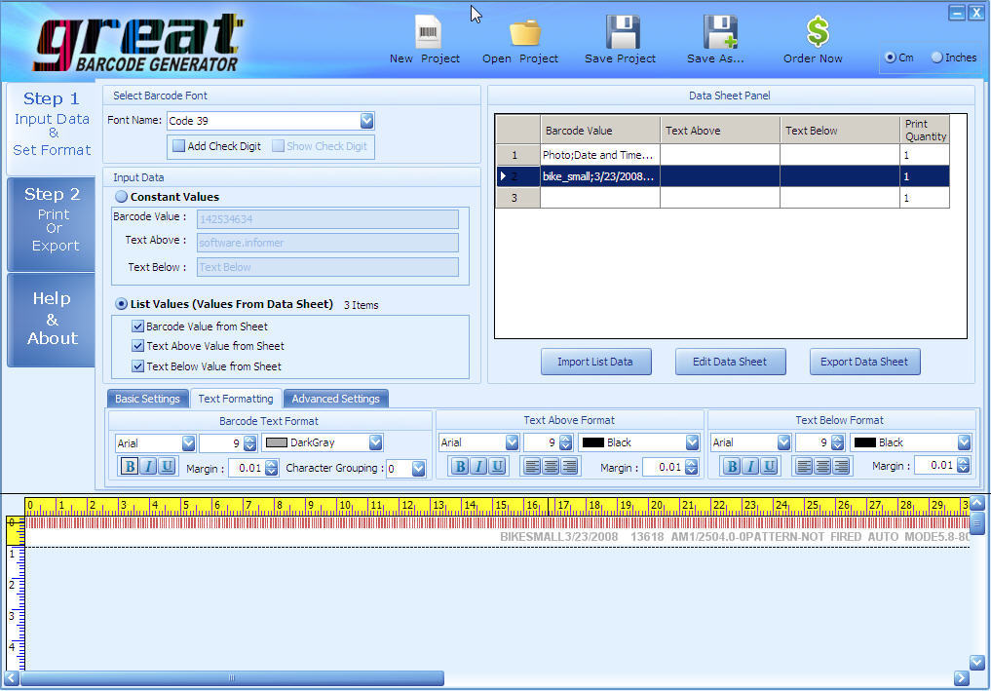
Task: Click the DarkGray color swatch
Action: click(276, 442)
